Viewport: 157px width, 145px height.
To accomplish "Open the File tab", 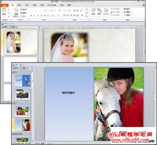I will click(x=5, y=5).
